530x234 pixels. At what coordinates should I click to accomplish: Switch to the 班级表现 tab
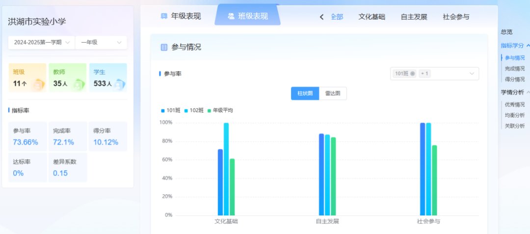click(248, 16)
